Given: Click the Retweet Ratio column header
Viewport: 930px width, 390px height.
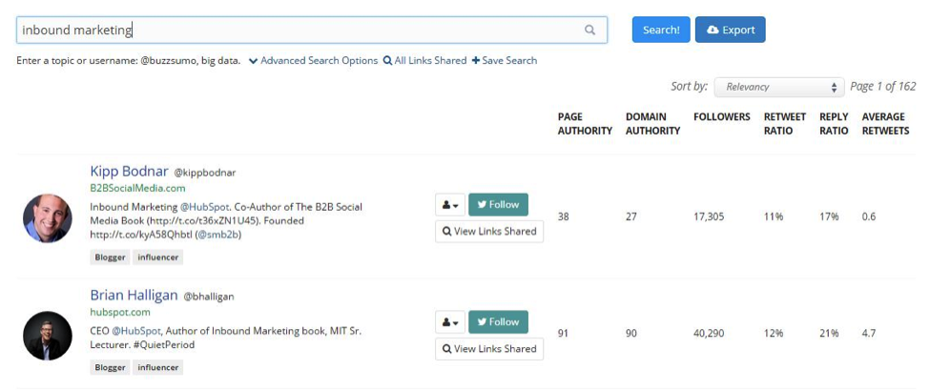Looking at the screenshot, I should pos(785,123).
